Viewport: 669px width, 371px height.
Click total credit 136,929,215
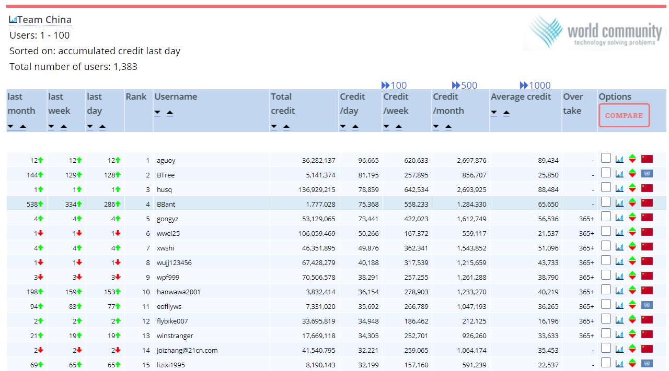tap(317, 189)
